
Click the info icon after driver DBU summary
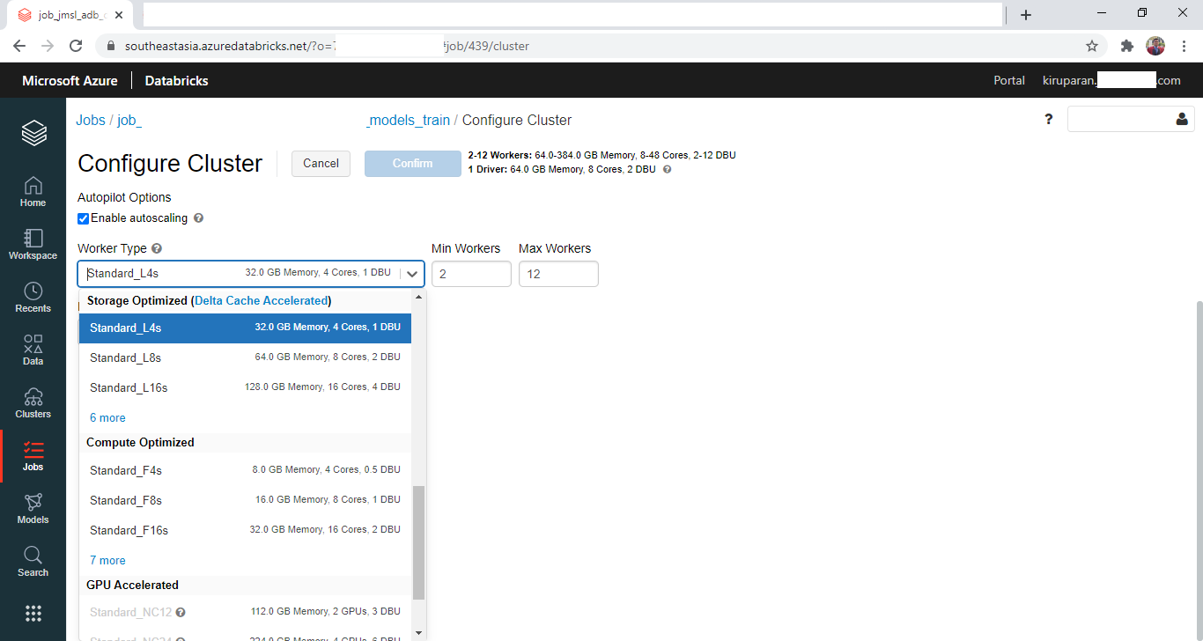[667, 169]
